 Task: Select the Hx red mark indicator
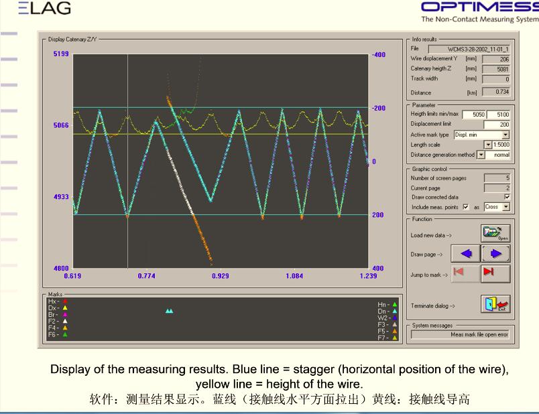[x=65, y=302]
